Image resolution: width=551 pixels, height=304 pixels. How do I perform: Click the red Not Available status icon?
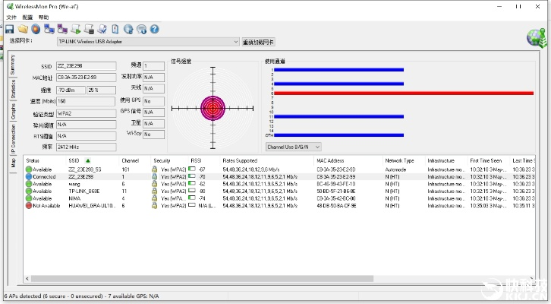coord(28,205)
